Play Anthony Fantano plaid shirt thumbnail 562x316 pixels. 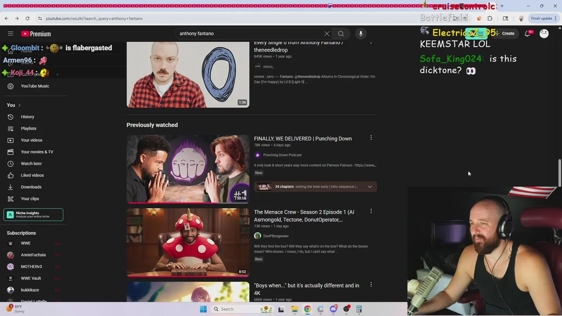click(x=188, y=75)
